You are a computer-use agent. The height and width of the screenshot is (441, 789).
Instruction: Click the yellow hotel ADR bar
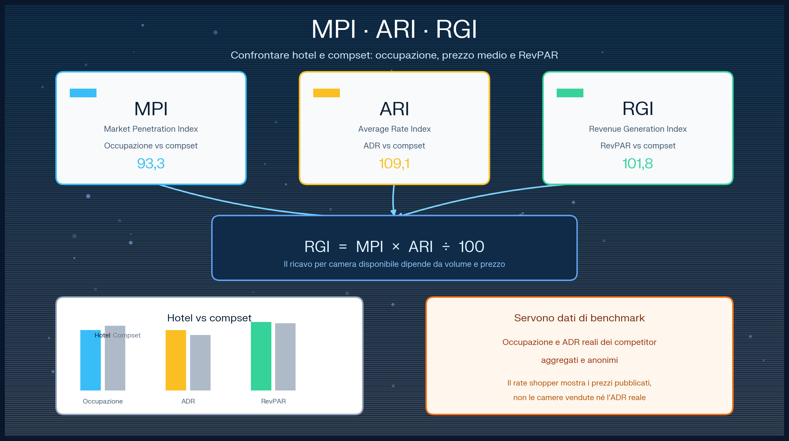[x=176, y=360]
